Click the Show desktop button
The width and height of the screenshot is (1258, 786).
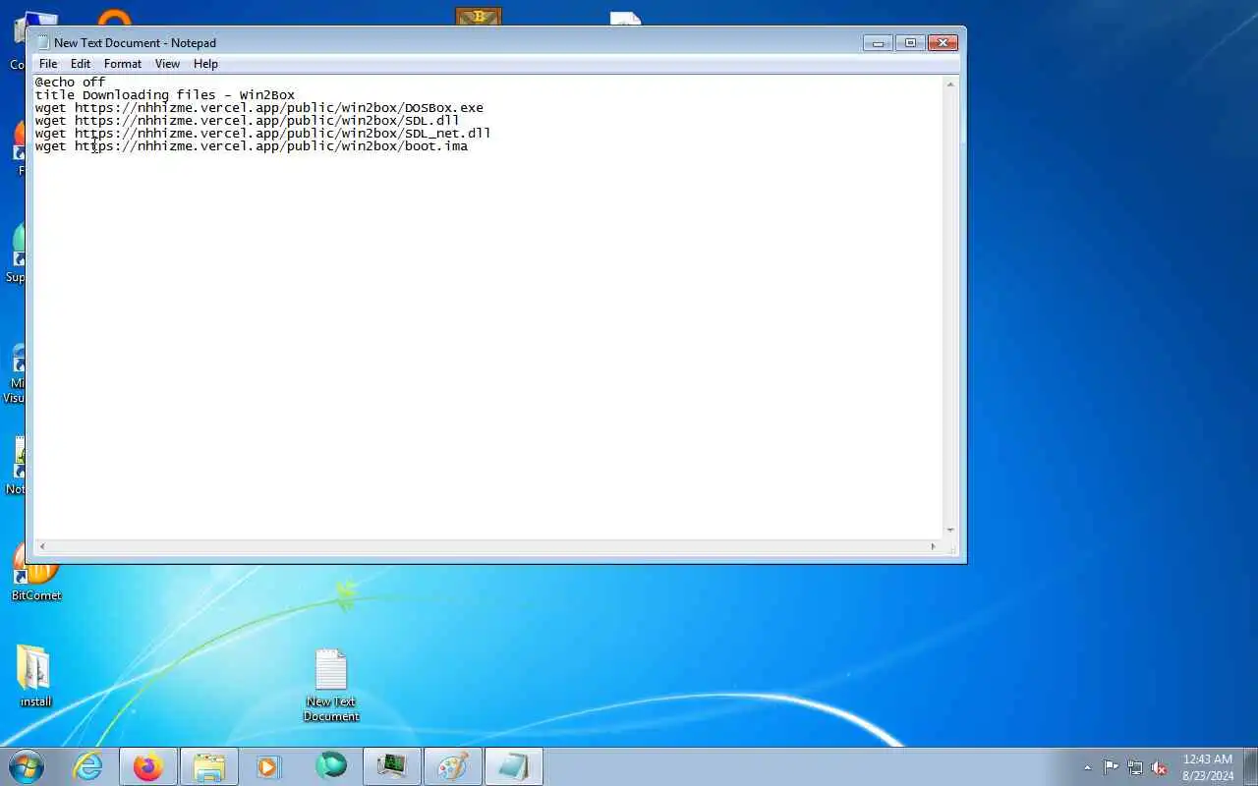(x=1250, y=766)
